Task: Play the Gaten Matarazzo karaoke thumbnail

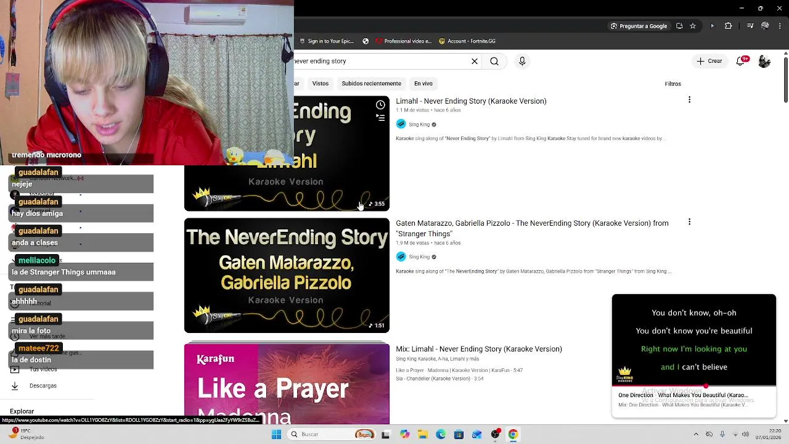Action: (x=287, y=275)
